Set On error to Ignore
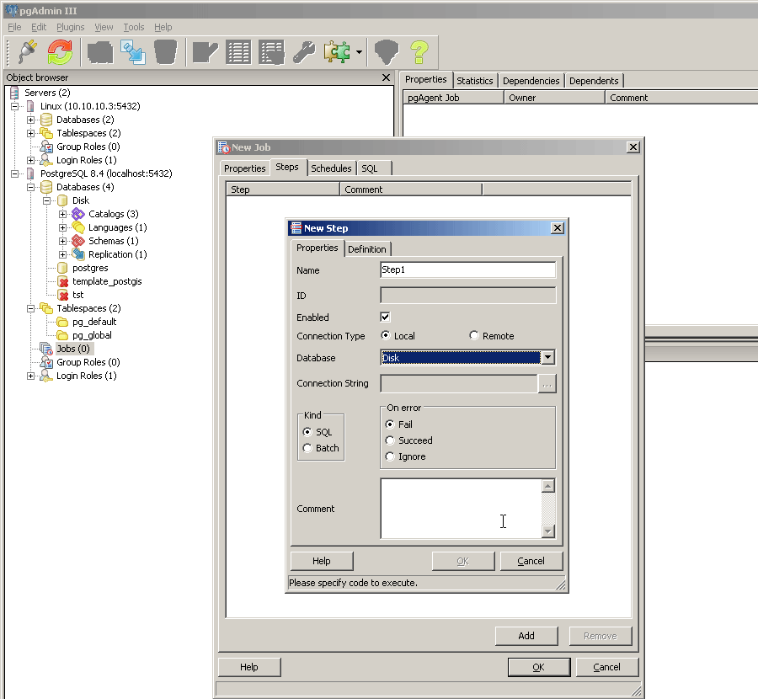The width and height of the screenshot is (758, 699). click(390, 456)
